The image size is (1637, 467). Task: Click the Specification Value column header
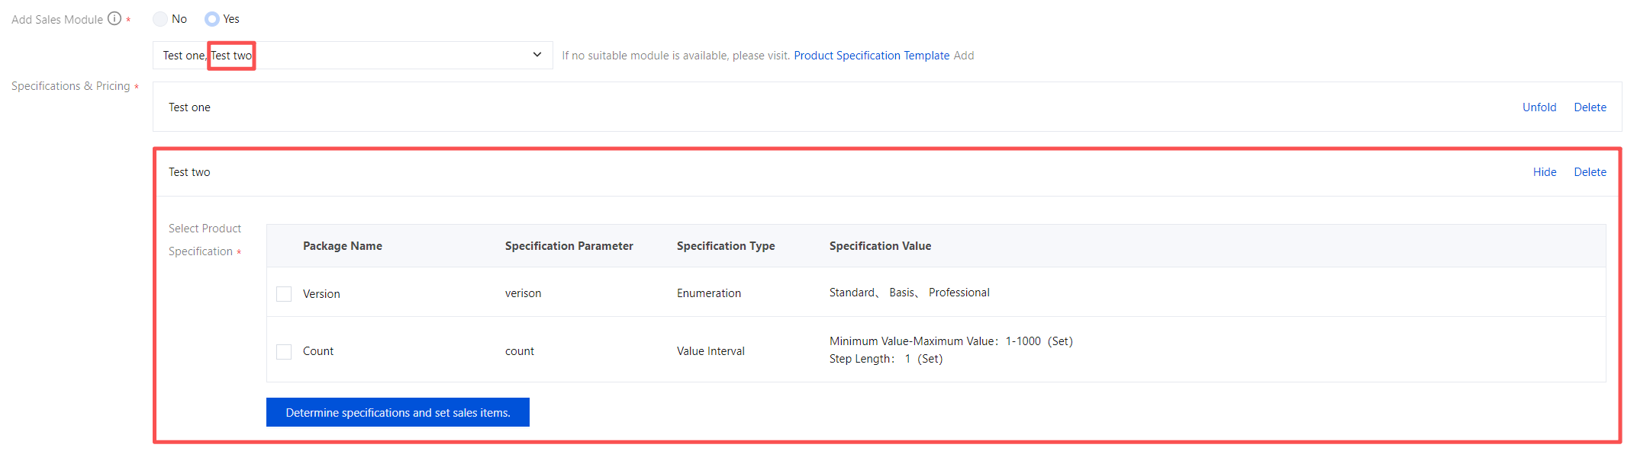point(879,246)
